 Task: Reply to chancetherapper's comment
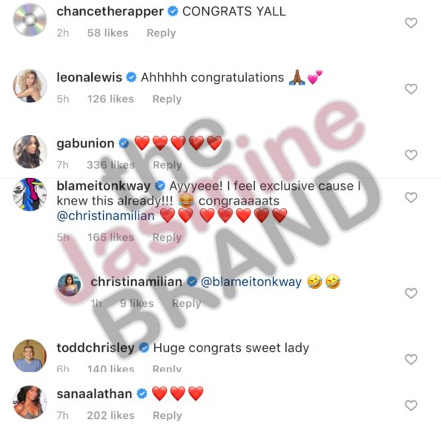coord(161,33)
